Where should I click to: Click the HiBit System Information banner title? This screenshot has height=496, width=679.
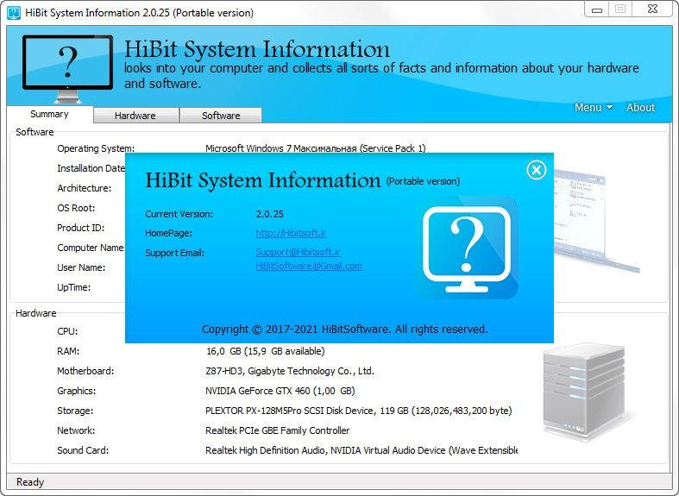click(x=257, y=49)
